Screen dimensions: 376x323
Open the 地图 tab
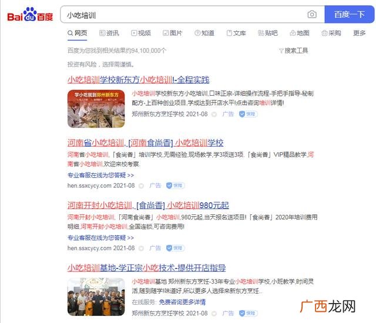300,33
